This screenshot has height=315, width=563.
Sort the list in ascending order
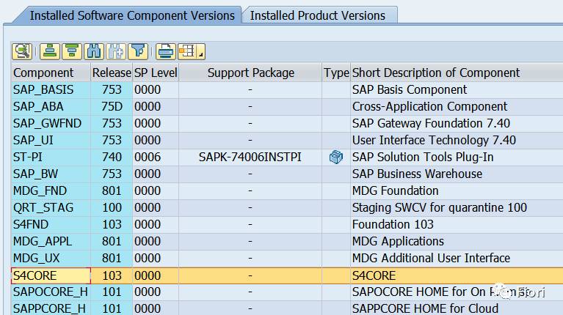click(50, 51)
